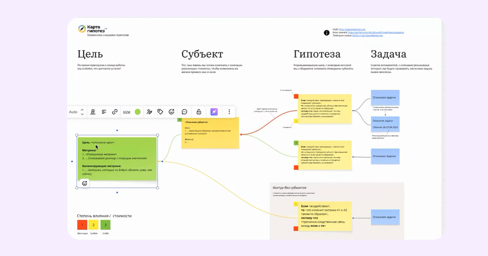Screen dimensions: 488x256
Task: Open the sticky note size option
Action: tap(126, 112)
